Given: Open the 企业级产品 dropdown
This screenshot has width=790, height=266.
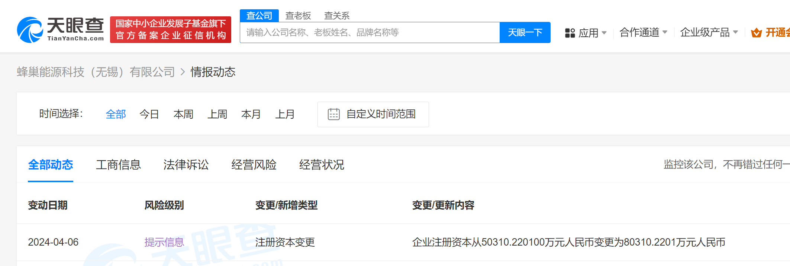Looking at the screenshot, I should (708, 33).
